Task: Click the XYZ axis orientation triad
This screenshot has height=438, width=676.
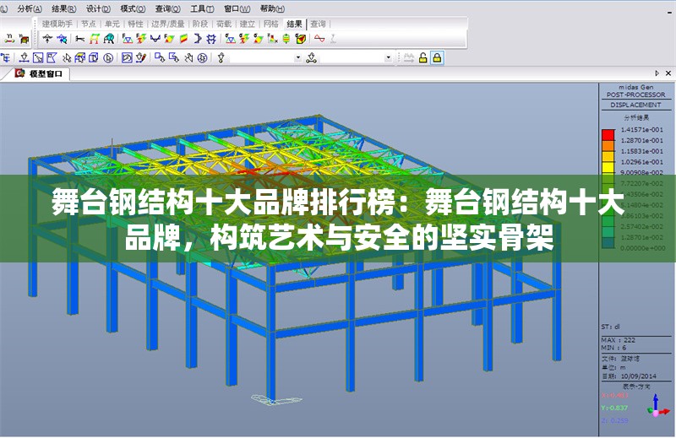Action: click(x=657, y=408)
